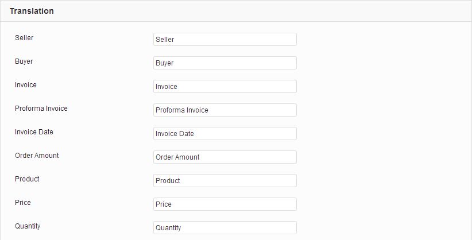The height and width of the screenshot is (240, 472).
Task: Click the Seller translation input field
Action: coord(225,40)
